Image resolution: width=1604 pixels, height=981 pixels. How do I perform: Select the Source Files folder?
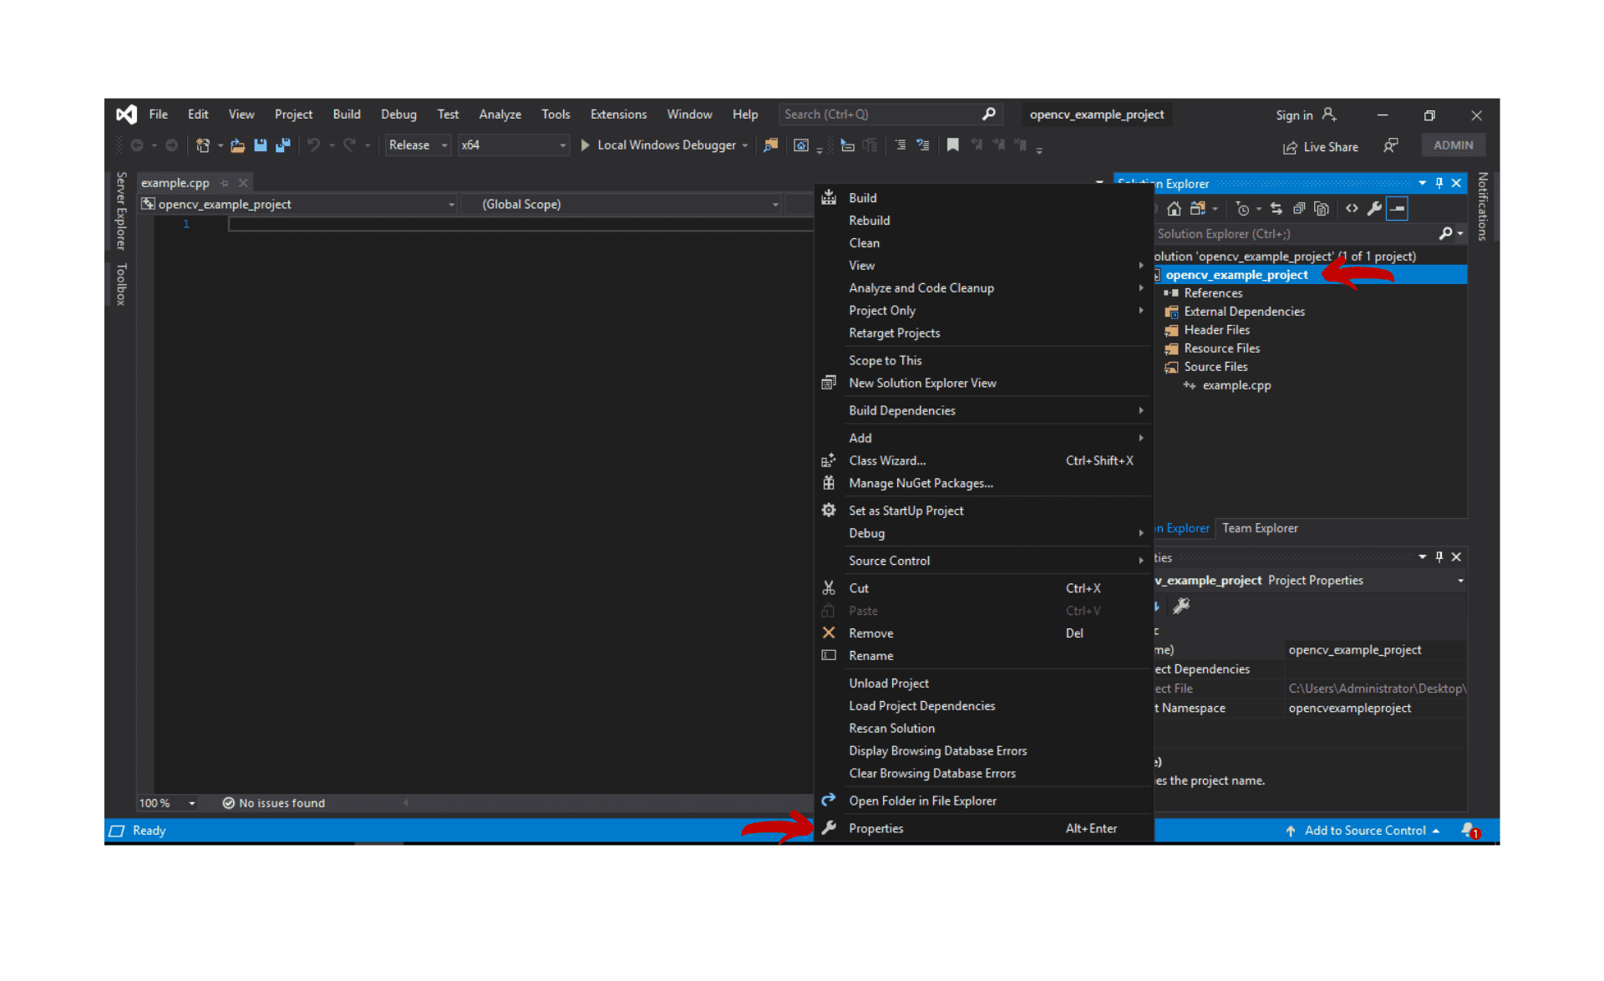[x=1216, y=367]
